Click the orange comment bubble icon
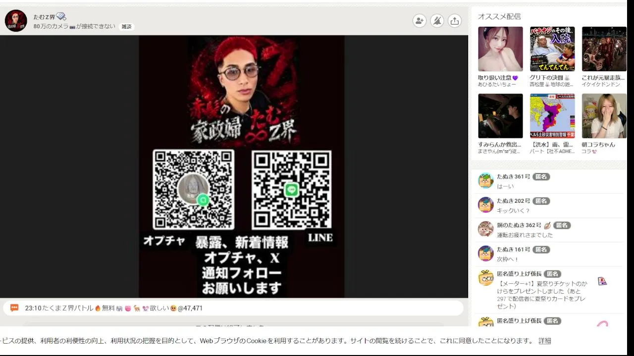Viewport: 634px width, 356px height. (14, 308)
